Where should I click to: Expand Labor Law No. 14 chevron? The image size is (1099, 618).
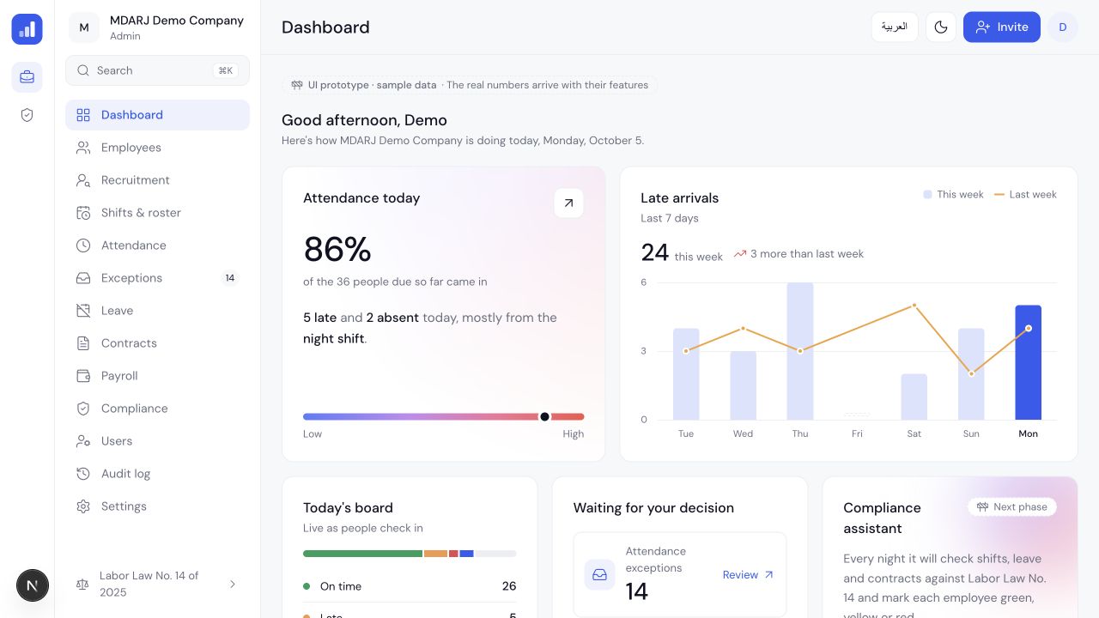click(233, 585)
